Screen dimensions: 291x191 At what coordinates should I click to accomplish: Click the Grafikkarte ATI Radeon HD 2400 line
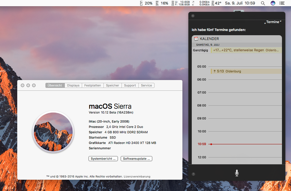122,143
